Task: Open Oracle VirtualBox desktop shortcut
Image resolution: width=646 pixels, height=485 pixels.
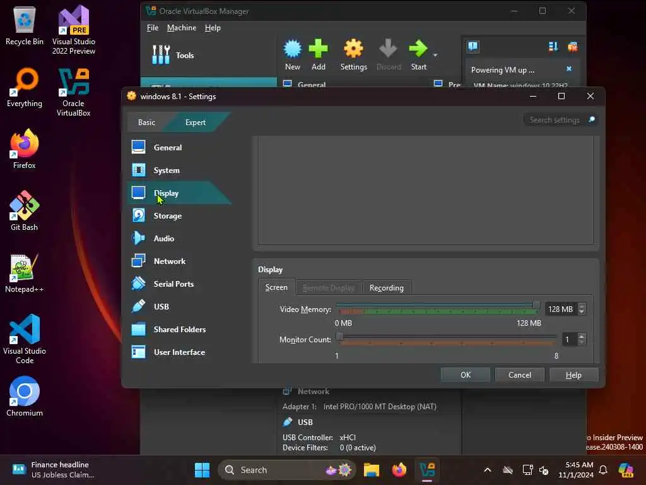Action: (73, 93)
